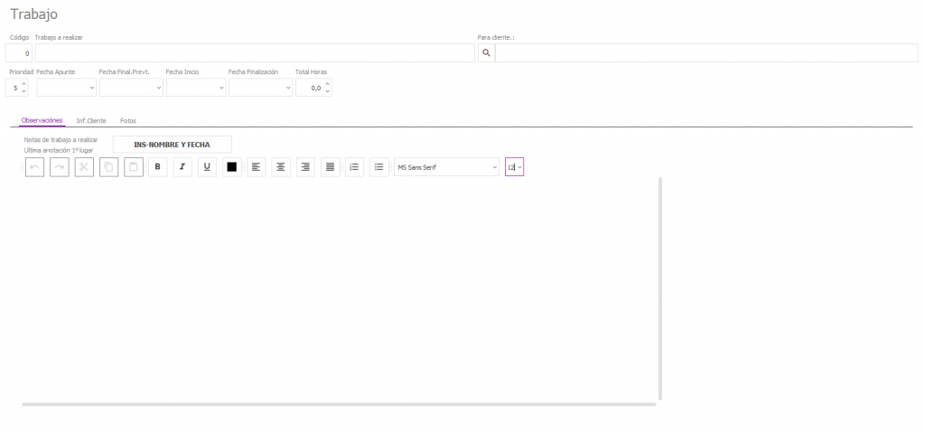Viewport: 925px width, 432px height.
Task: Open the Fotos tab
Action: click(128, 120)
